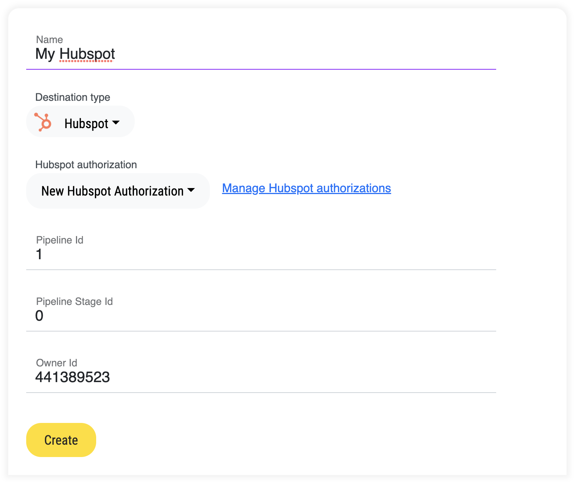
Task: Open the Destination type Hubspot dropdown
Action: click(x=86, y=123)
